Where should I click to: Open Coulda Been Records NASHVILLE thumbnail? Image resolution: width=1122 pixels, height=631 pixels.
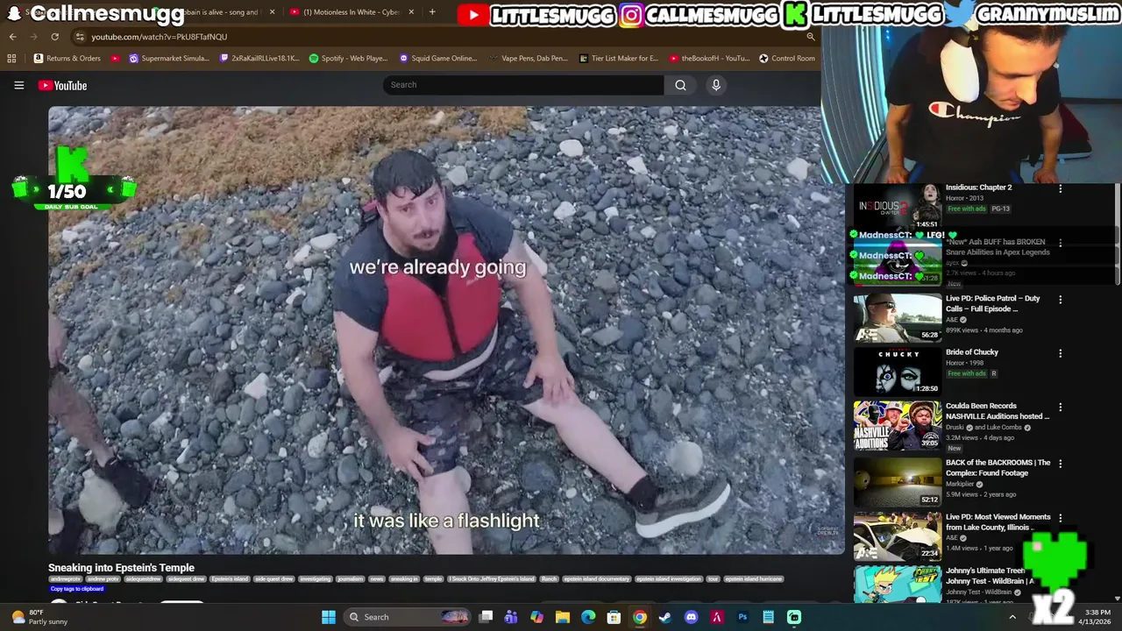pyautogui.click(x=897, y=426)
